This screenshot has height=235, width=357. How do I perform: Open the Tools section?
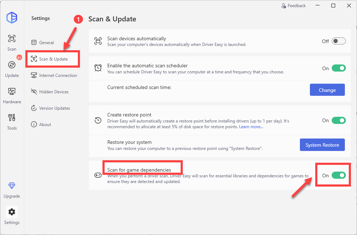click(x=12, y=121)
